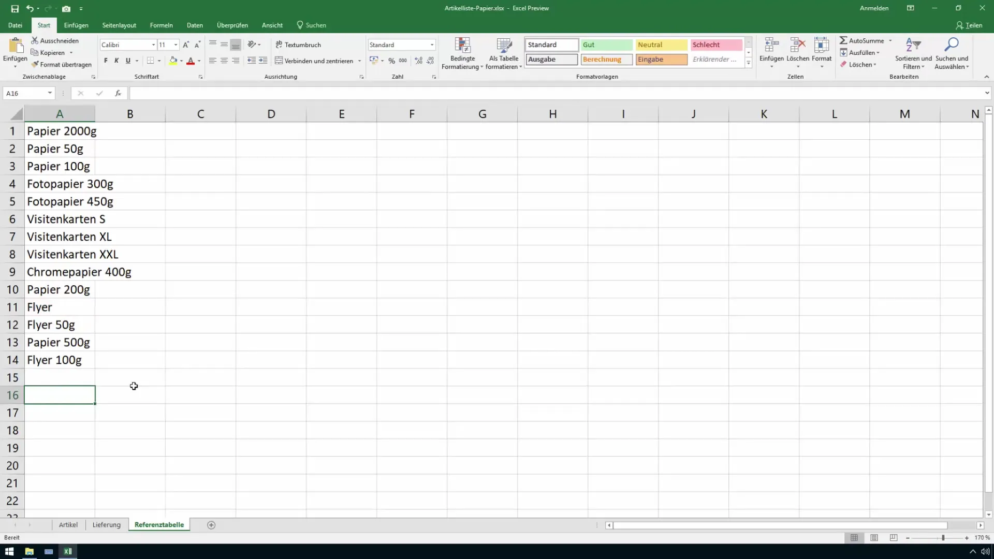Image resolution: width=994 pixels, height=559 pixels.
Task: Switch to the Lieferung sheet
Action: pyautogui.click(x=107, y=525)
